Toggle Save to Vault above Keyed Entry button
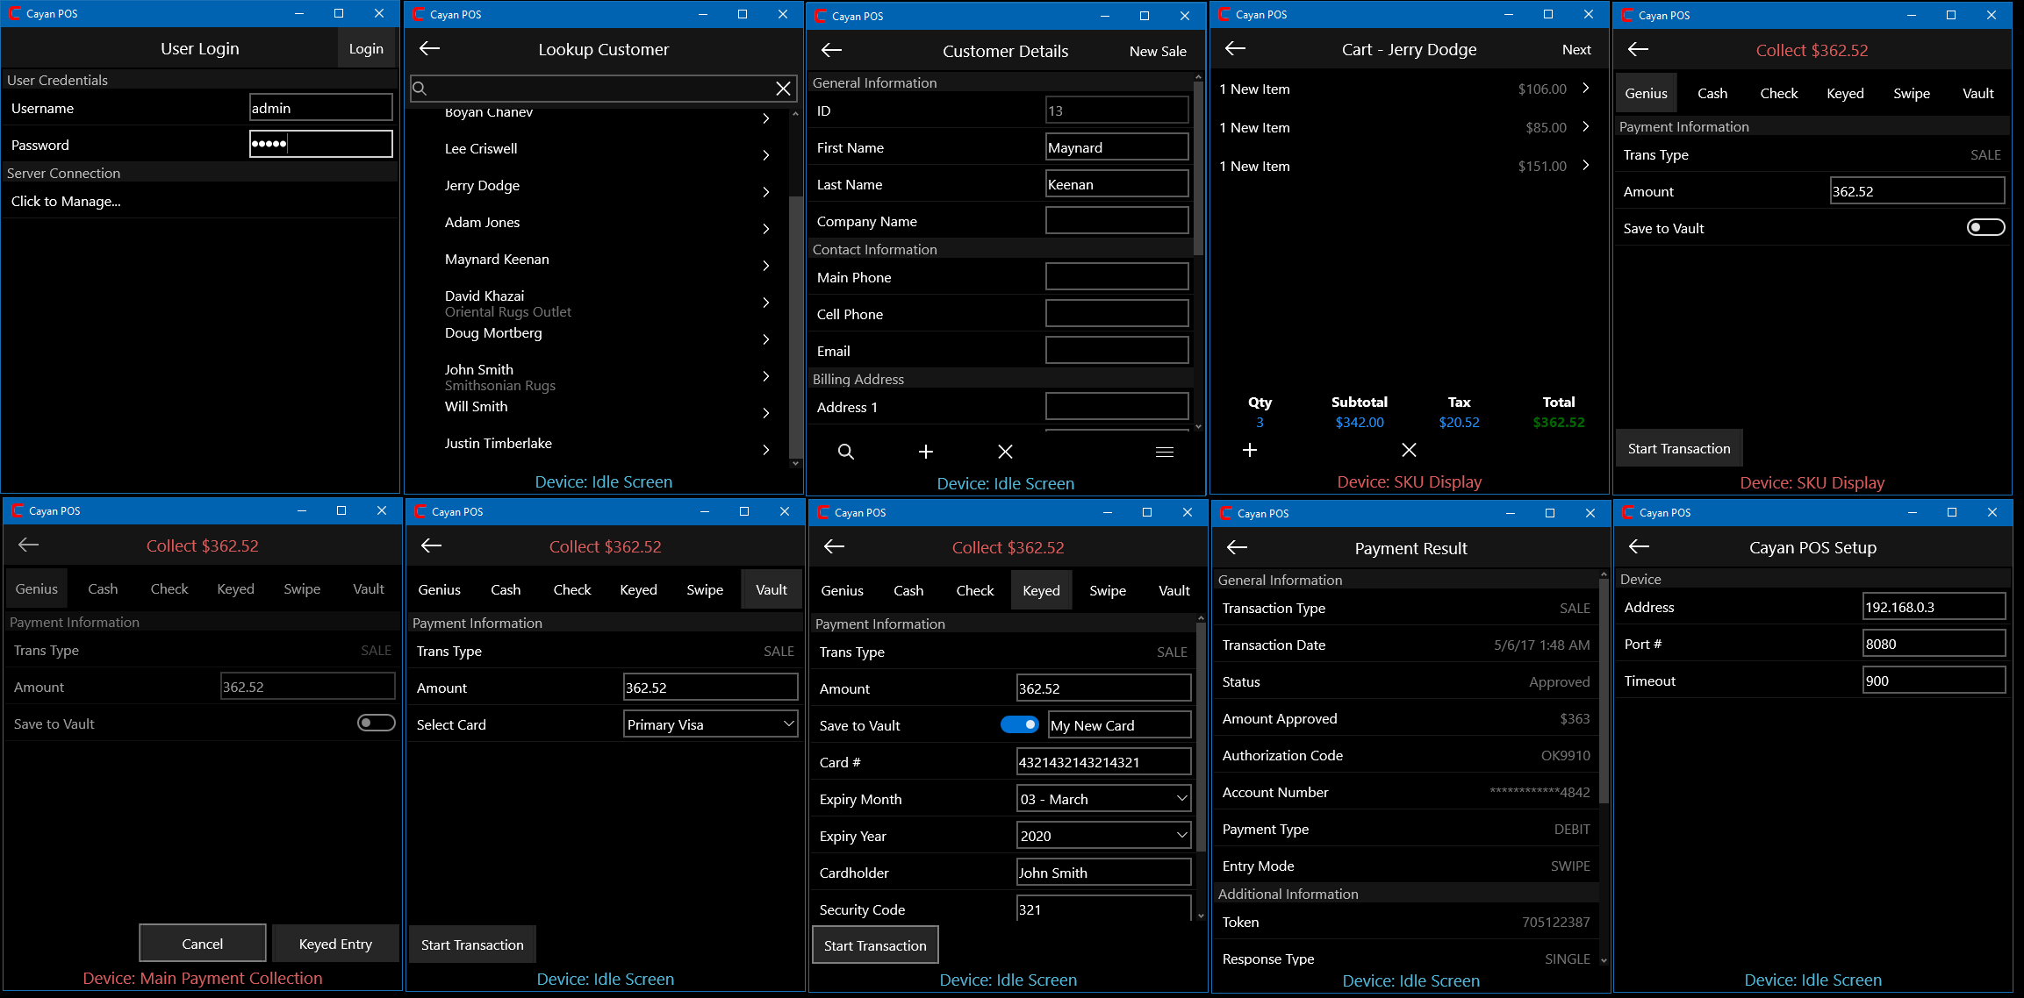Viewport: 2024px width, 998px height. 377,724
